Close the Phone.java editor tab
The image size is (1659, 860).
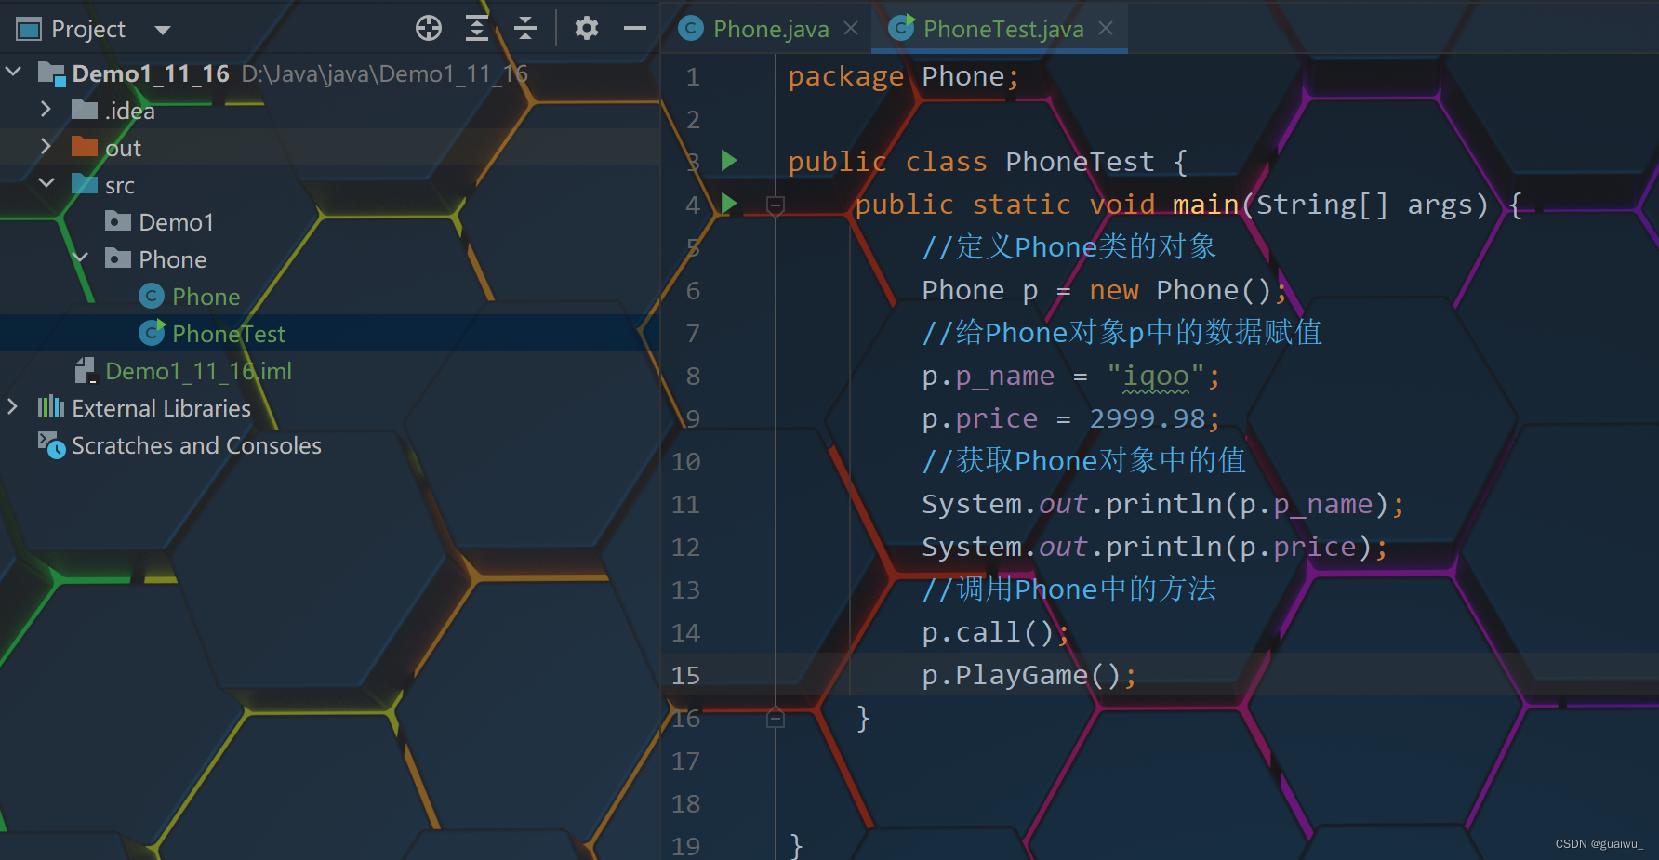point(851,29)
